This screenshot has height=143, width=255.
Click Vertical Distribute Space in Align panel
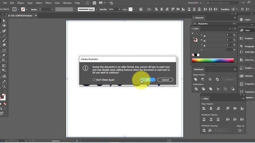coord(204,130)
